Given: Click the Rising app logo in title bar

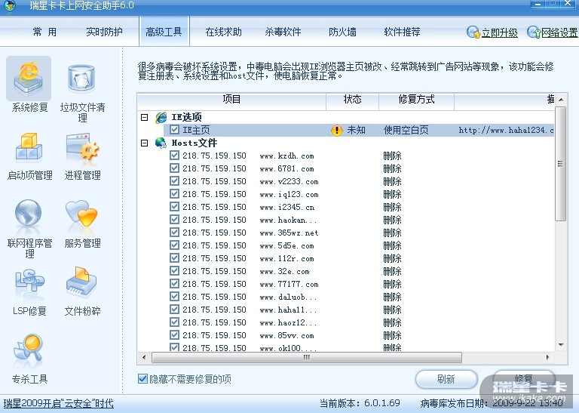Looking at the screenshot, I should tap(9, 5).
